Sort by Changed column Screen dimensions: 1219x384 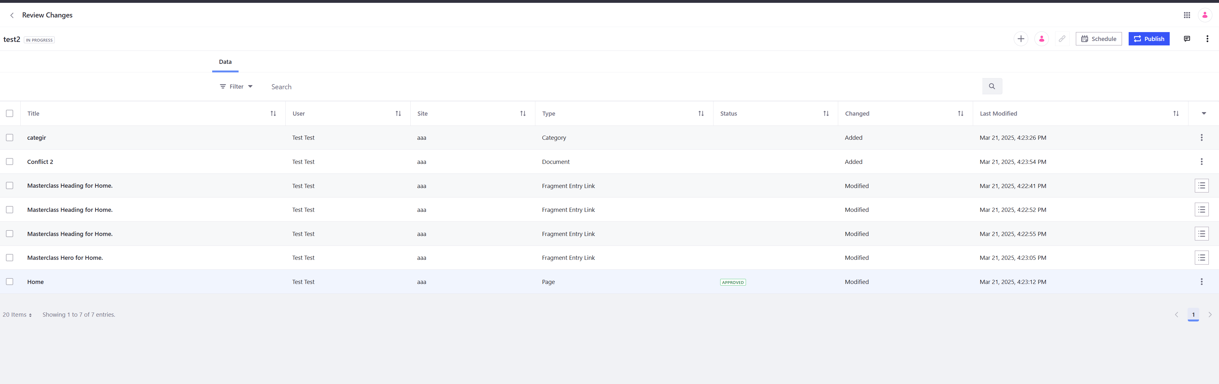click(960, 113)
